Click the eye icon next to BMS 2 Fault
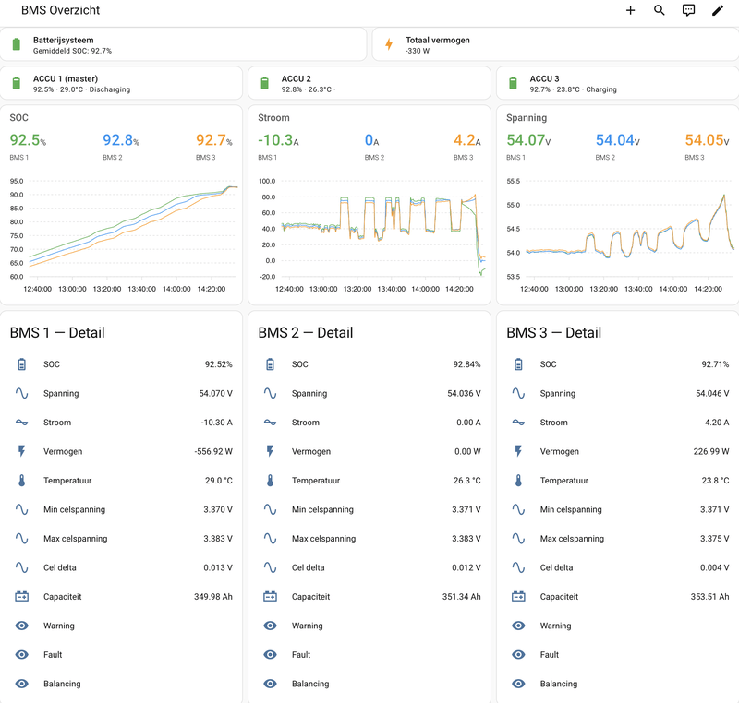The width and height of the screenshot is (739, 703). 270,654
